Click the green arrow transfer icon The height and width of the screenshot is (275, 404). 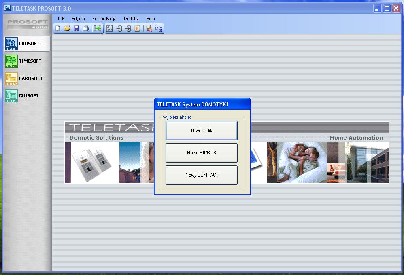coord(98,28)
